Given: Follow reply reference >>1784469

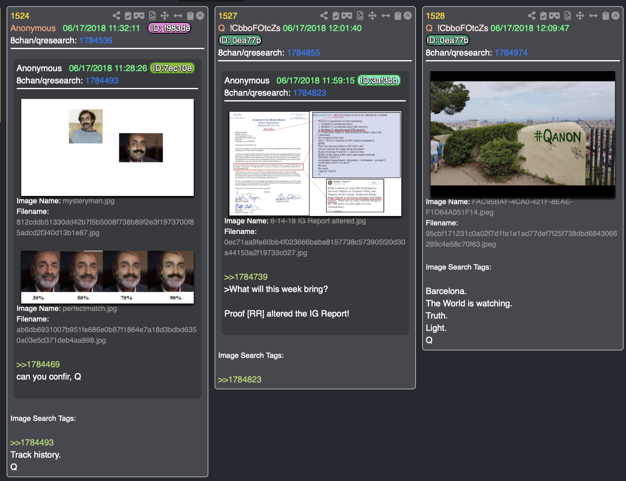Looking at the screenshot, I should pyautogui.click(x=38, y=364).
